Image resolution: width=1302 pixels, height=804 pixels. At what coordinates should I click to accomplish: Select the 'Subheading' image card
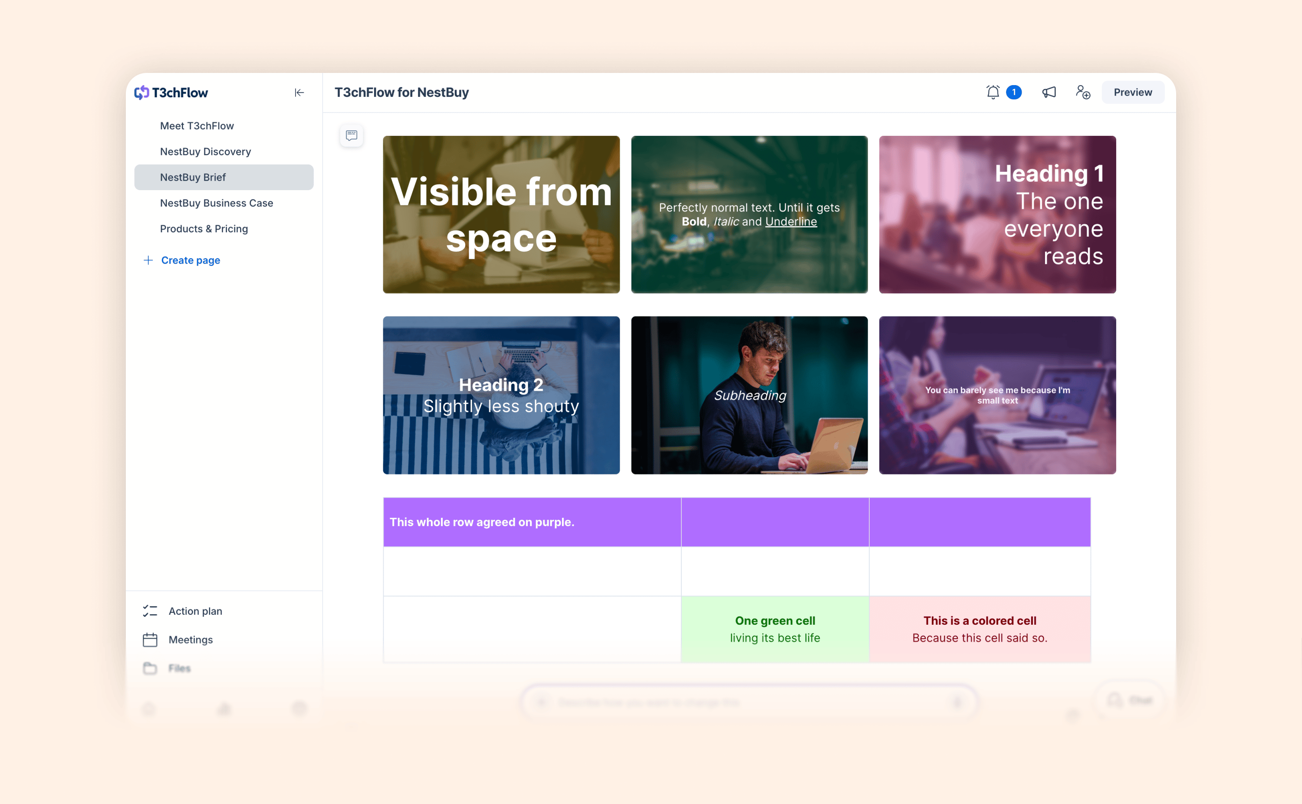click(750, 395)
